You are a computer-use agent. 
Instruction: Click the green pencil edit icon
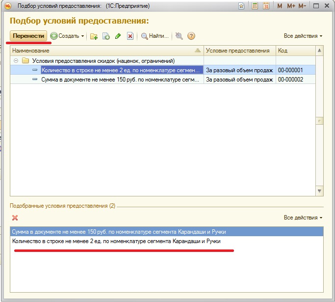[118, 36]
